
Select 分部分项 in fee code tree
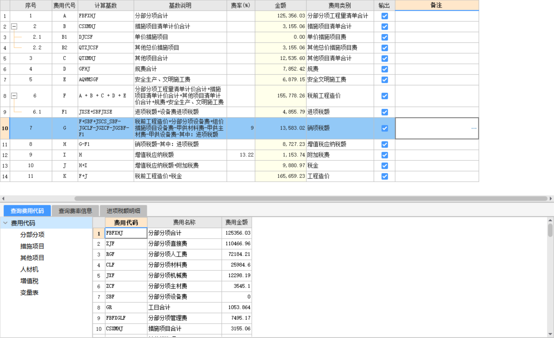click(32, 234)
